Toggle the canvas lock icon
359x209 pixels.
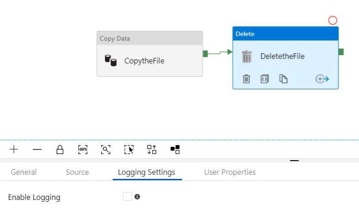pos(60,150)
